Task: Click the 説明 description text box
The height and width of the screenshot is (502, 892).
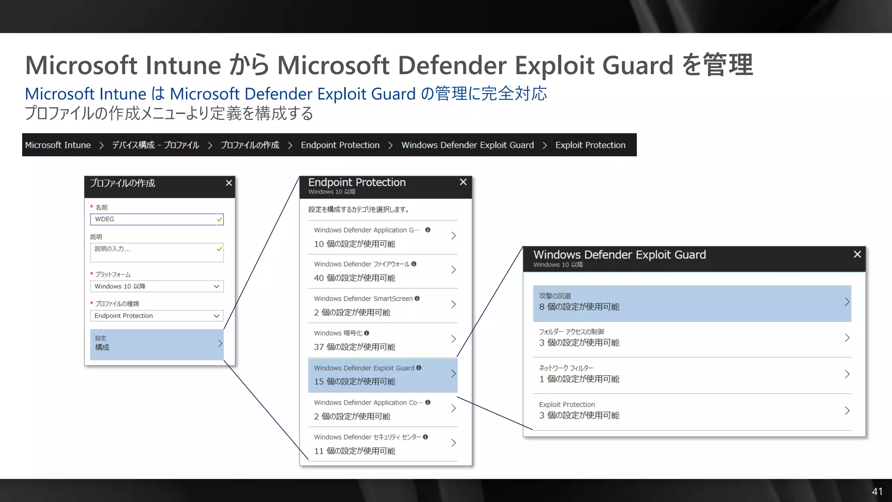Action: click(157, 252)
